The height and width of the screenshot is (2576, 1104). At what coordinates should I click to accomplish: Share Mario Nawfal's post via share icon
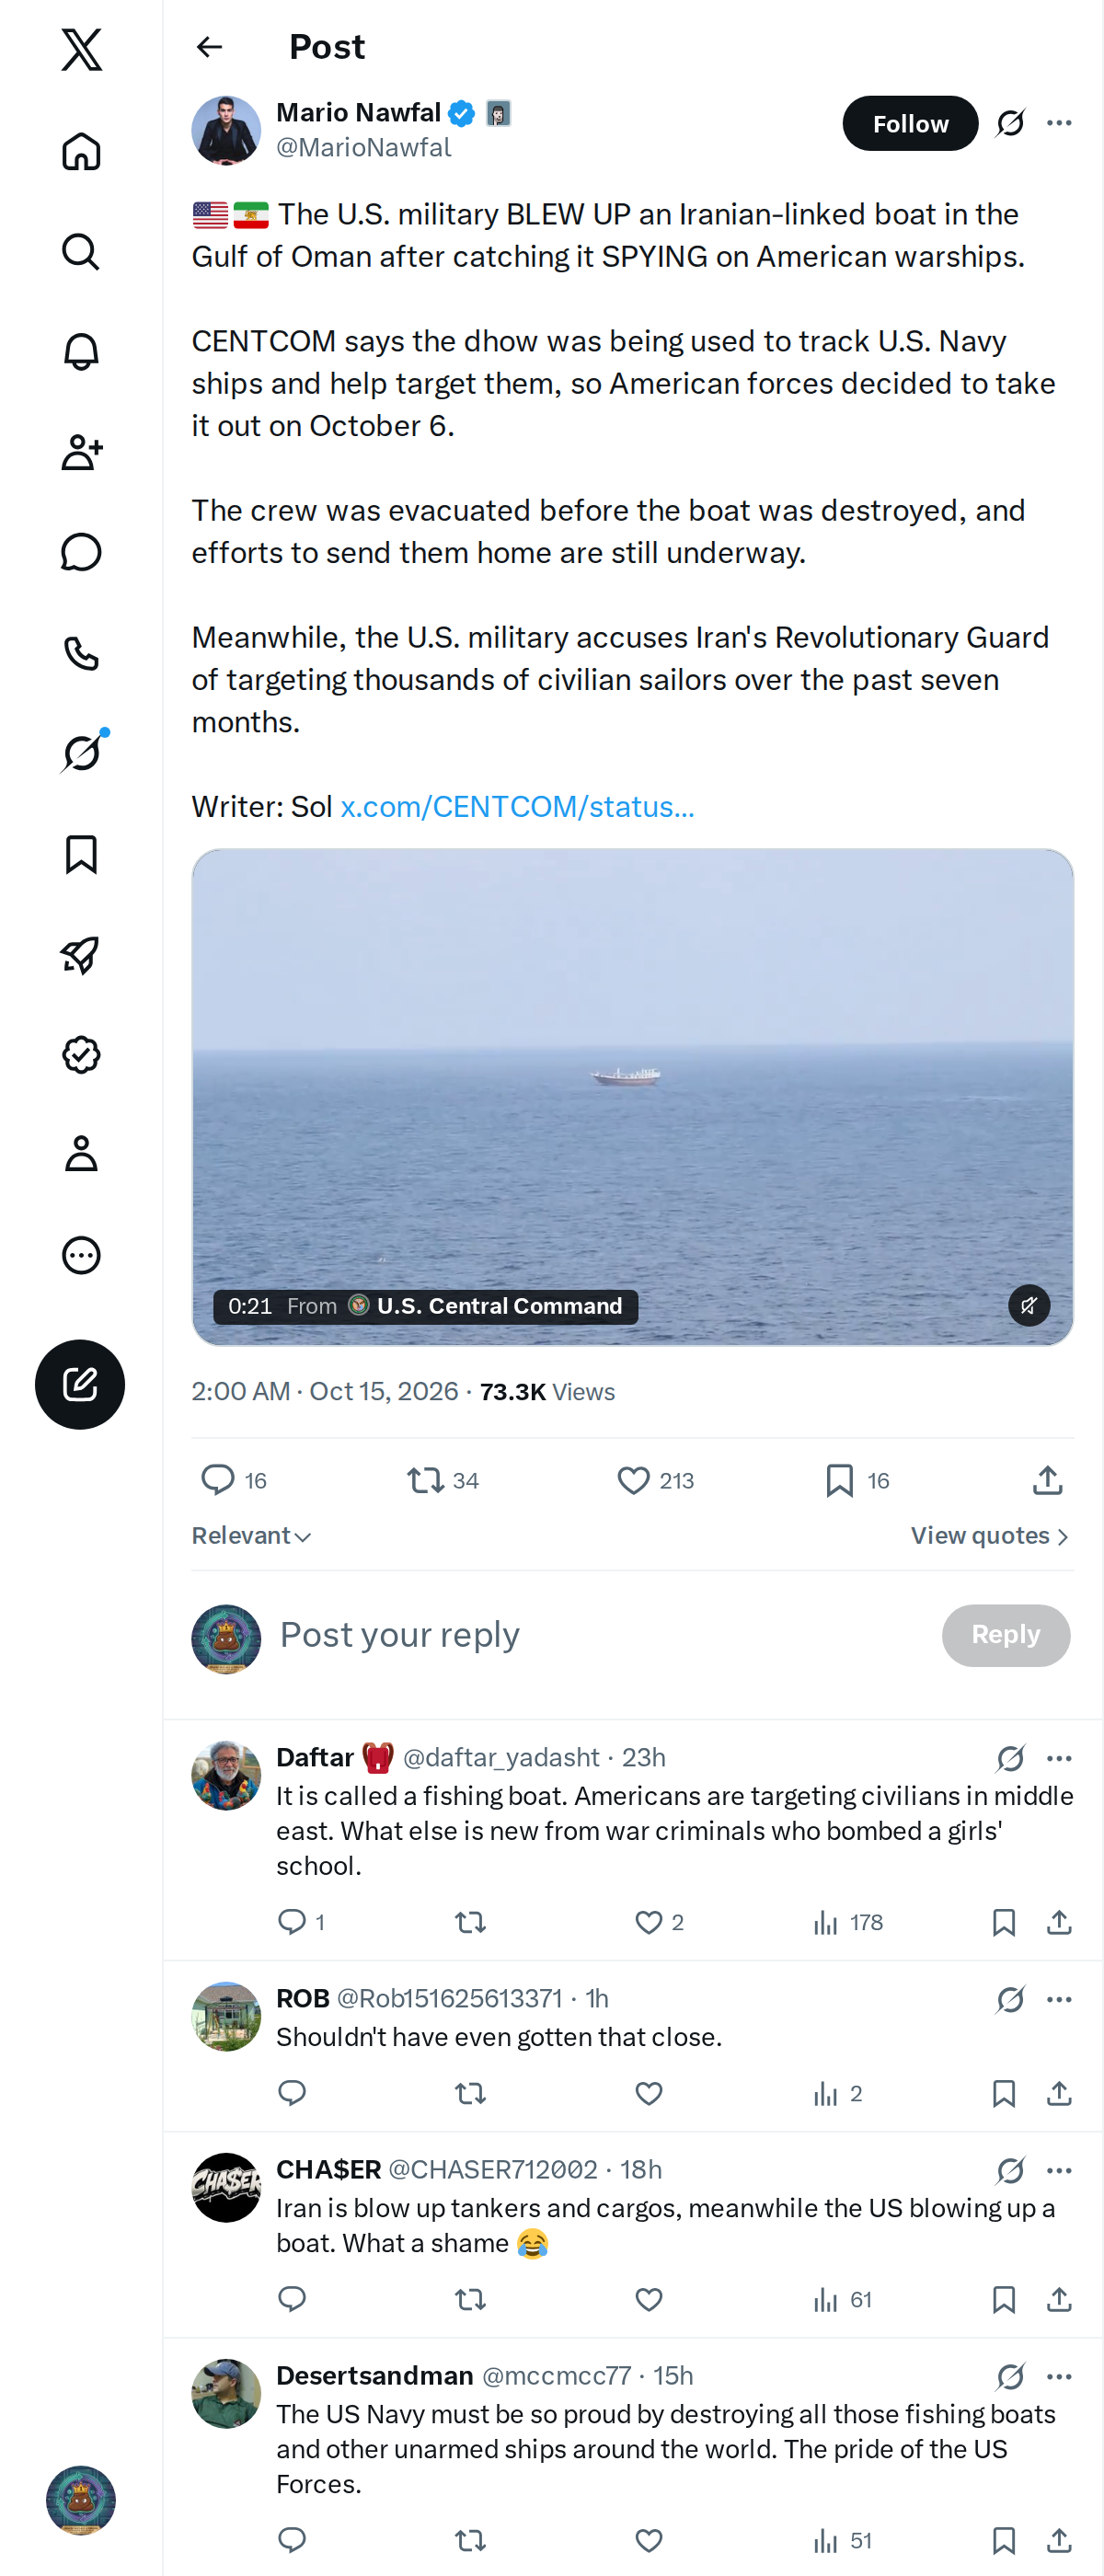pyautogui.click(x=1047, y=1480)
